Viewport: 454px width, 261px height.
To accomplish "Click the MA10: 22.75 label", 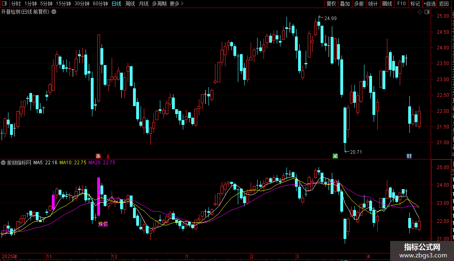I will pos(73,163).
